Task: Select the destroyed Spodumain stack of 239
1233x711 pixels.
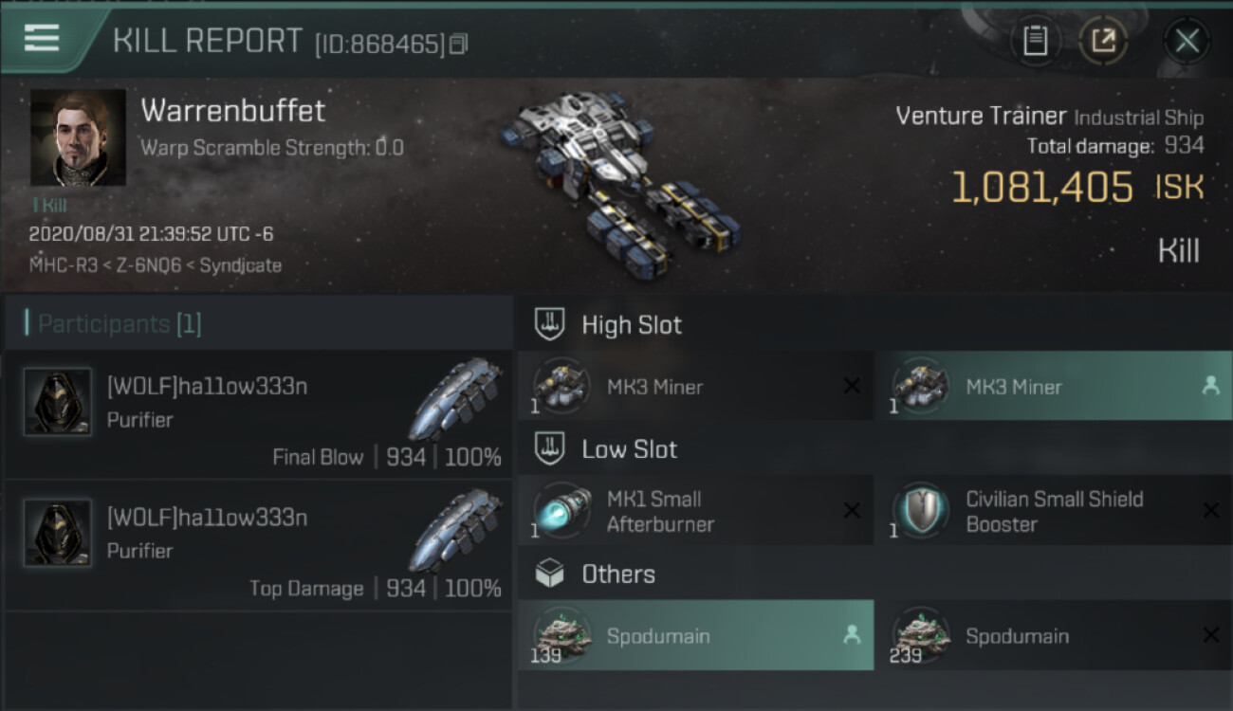Action: [x=1053, y=636]
